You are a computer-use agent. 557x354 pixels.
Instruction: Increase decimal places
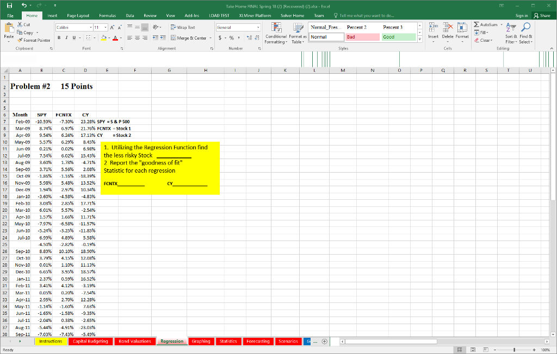[249, 37]
